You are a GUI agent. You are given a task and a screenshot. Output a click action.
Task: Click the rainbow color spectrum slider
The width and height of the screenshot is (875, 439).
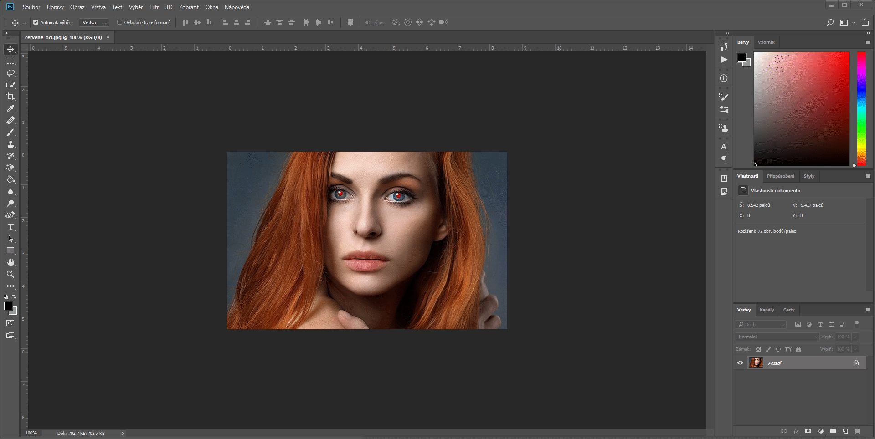coord(861,108)
